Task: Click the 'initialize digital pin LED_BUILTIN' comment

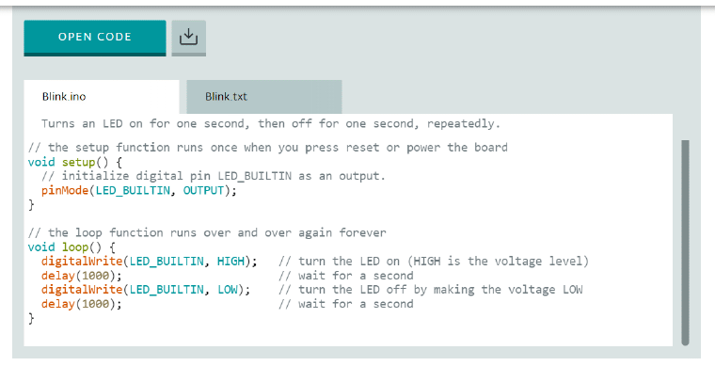Action: click(214, 176)
